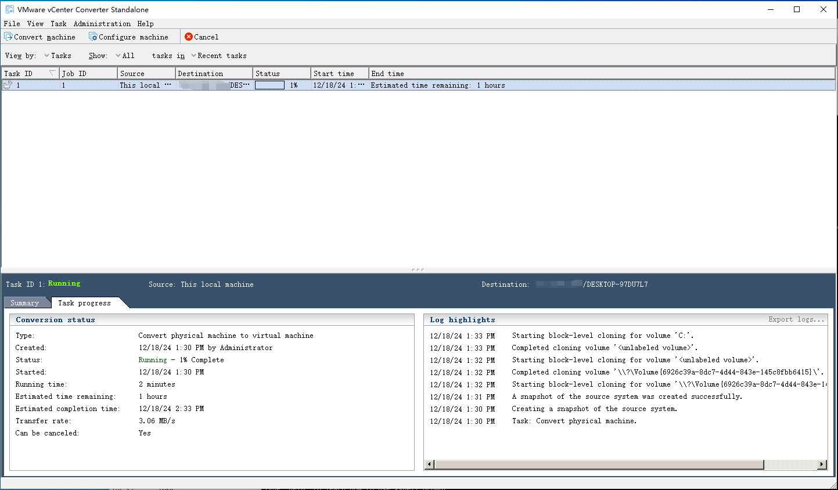Click the Source column header

point(146,73)
